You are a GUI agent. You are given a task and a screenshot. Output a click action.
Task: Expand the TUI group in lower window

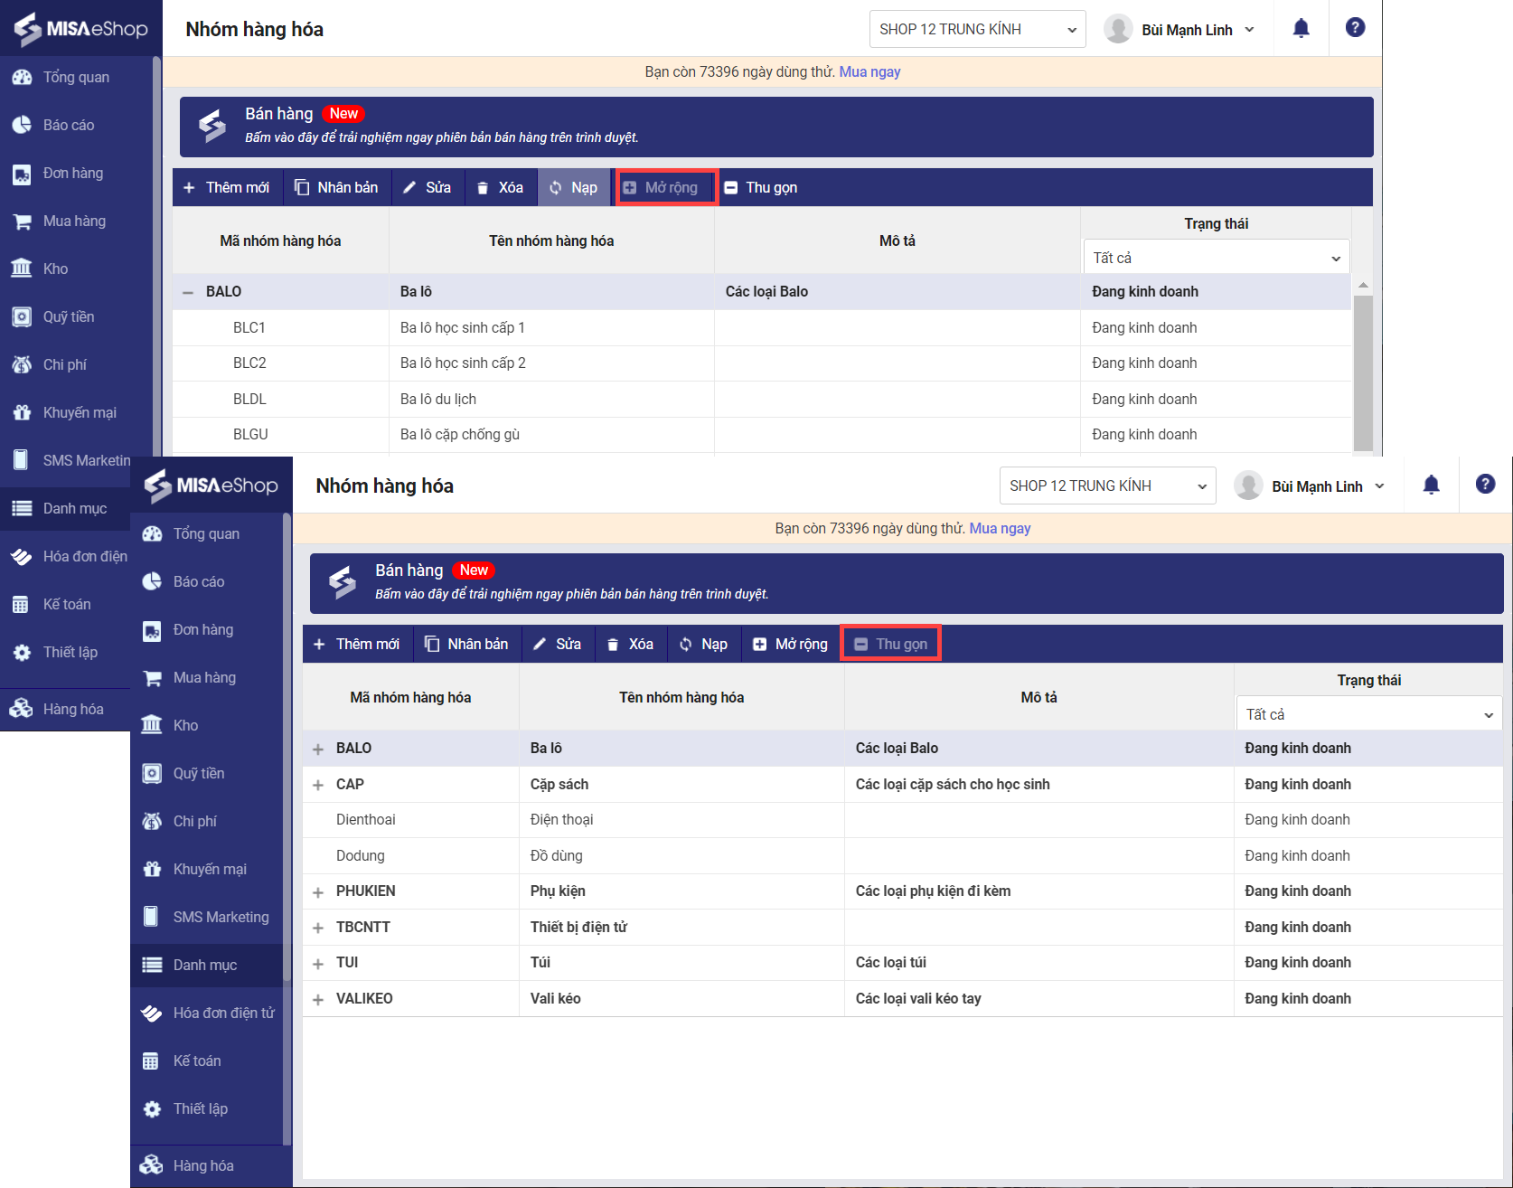tap(318, 964)
